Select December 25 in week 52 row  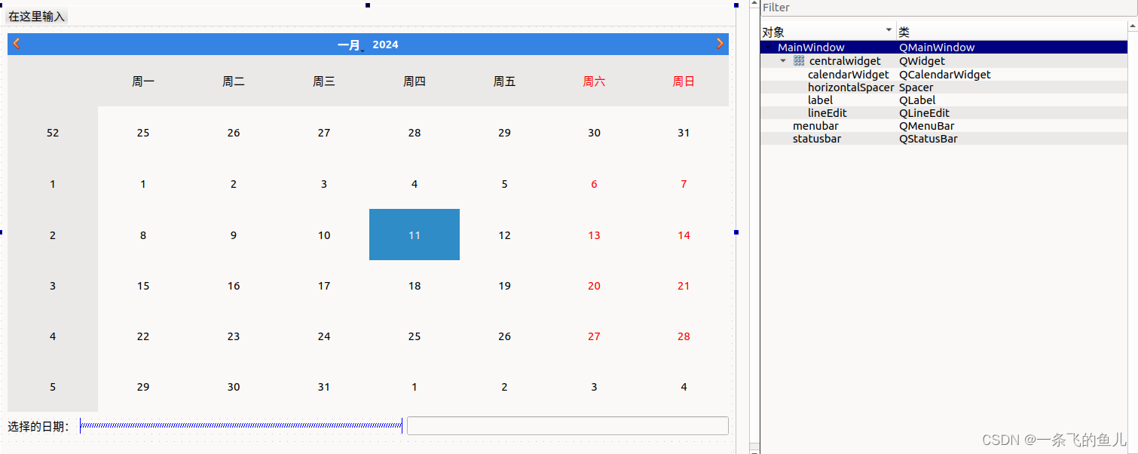pos(143,133)
